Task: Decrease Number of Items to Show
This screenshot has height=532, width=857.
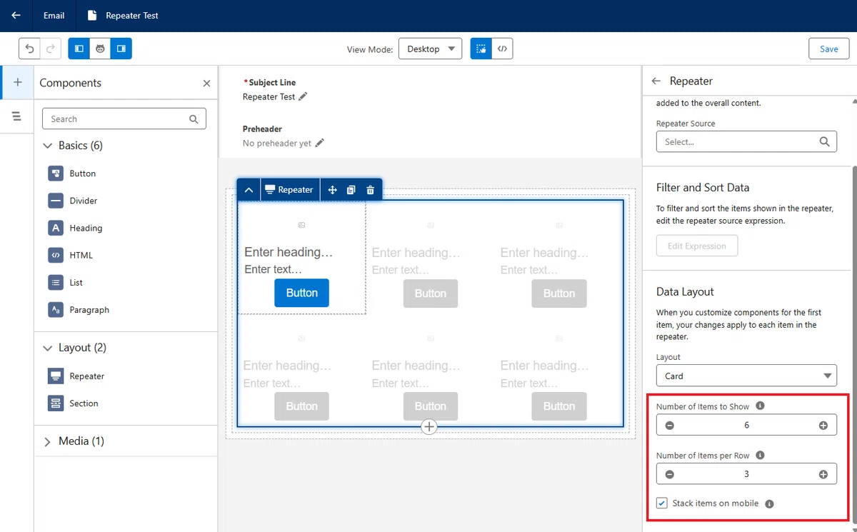Action: pos(669,426)
